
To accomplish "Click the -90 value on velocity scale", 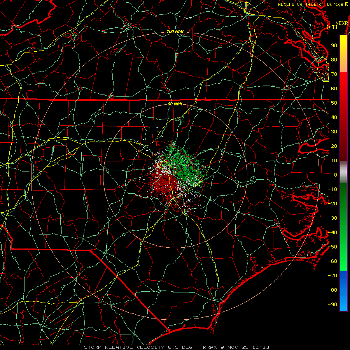I will pyautogui.click(x=332, y=304).
